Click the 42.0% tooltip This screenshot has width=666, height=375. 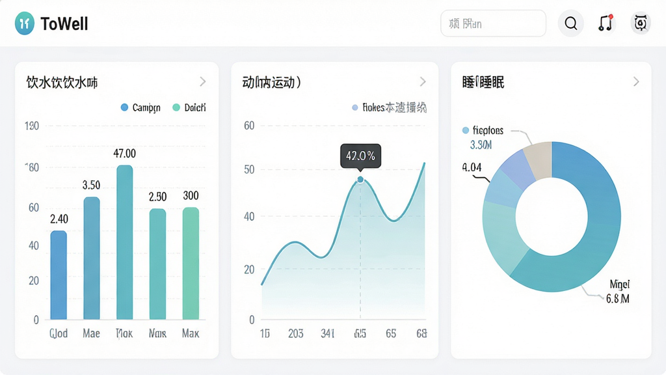pyautogui.click(x=360, y=156)
